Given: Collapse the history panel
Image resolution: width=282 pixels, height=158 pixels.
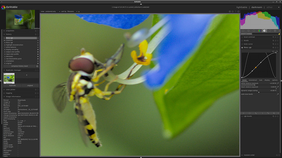Looking at the screenshot, I should [4, 34].
